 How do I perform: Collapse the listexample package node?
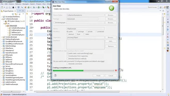(6, 26)
